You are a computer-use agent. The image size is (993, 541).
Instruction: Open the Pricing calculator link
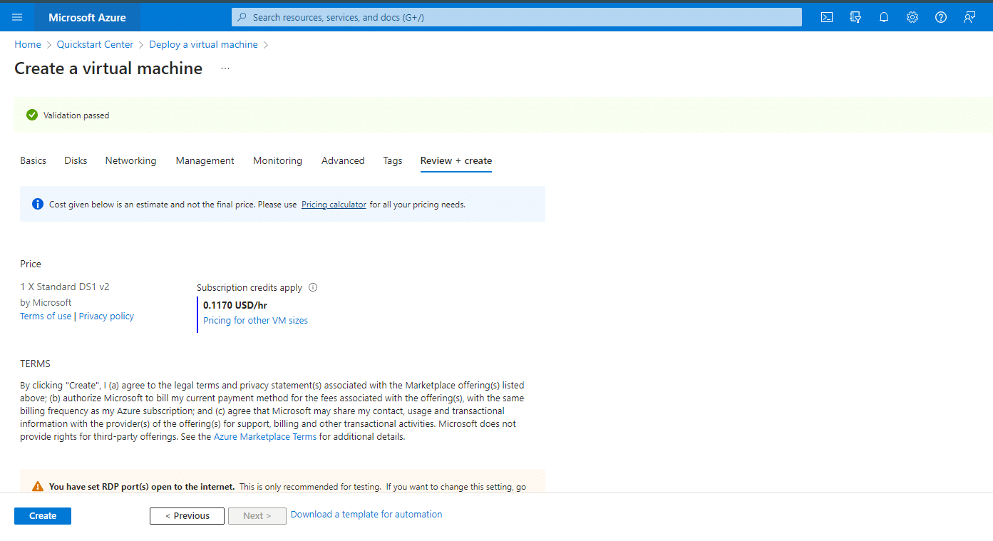point(333,204)
